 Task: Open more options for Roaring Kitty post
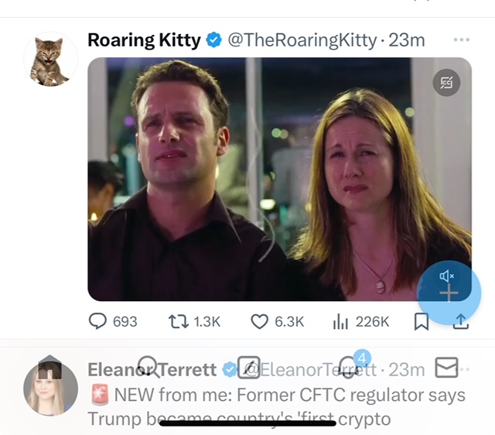462,39
